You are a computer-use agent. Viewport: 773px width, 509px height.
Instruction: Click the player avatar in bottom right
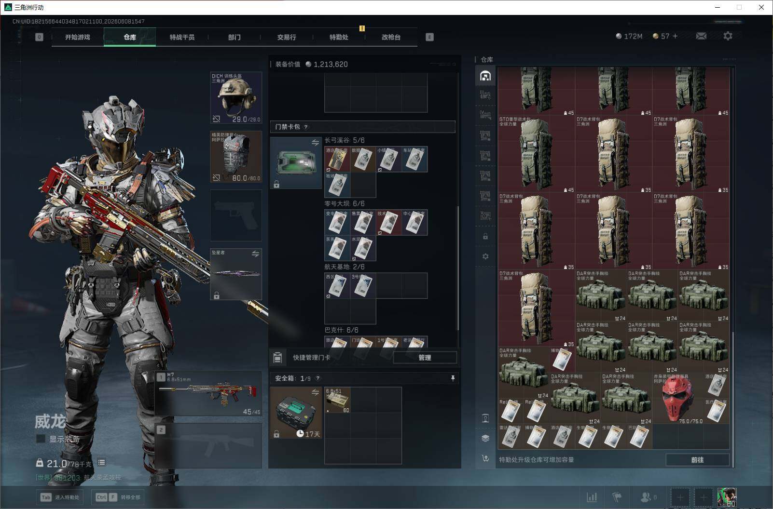pyautogui.click(x=727, y=497)
